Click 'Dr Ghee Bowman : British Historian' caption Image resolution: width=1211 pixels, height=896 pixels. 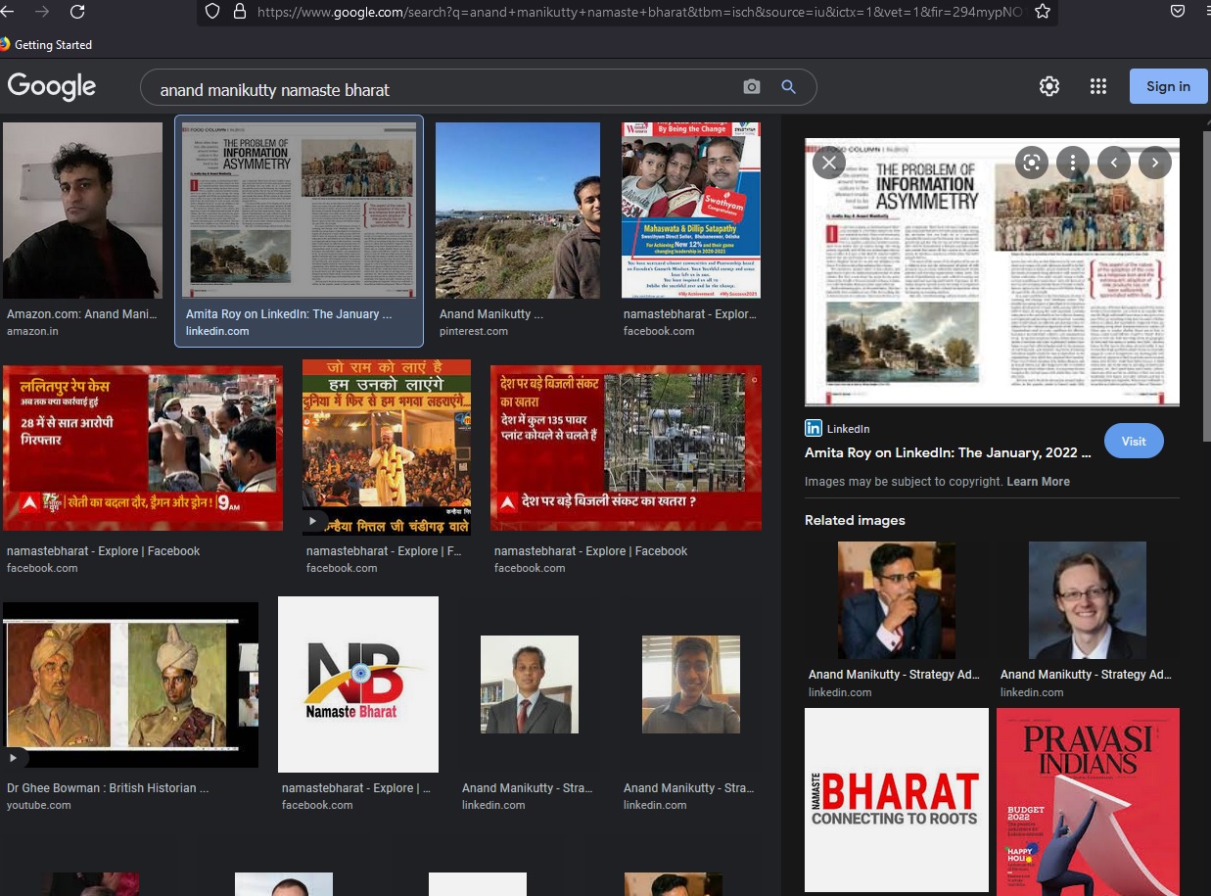tap(108, 788)
